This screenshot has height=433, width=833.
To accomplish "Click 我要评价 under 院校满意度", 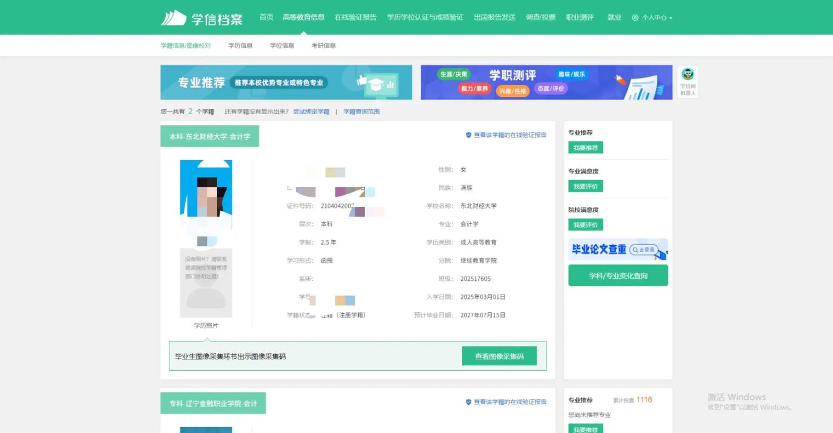I will coord(585,225).
